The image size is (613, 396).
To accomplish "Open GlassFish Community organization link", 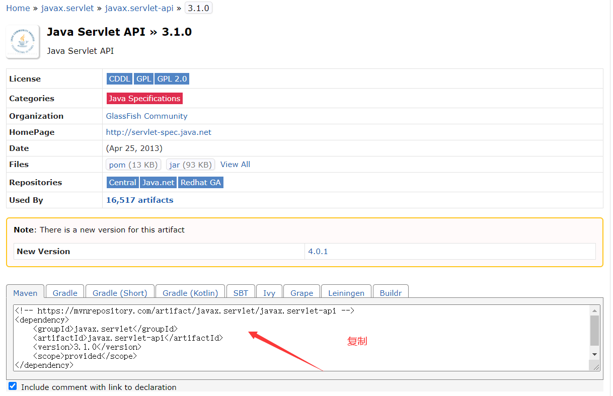I will [x=146, y=116].
